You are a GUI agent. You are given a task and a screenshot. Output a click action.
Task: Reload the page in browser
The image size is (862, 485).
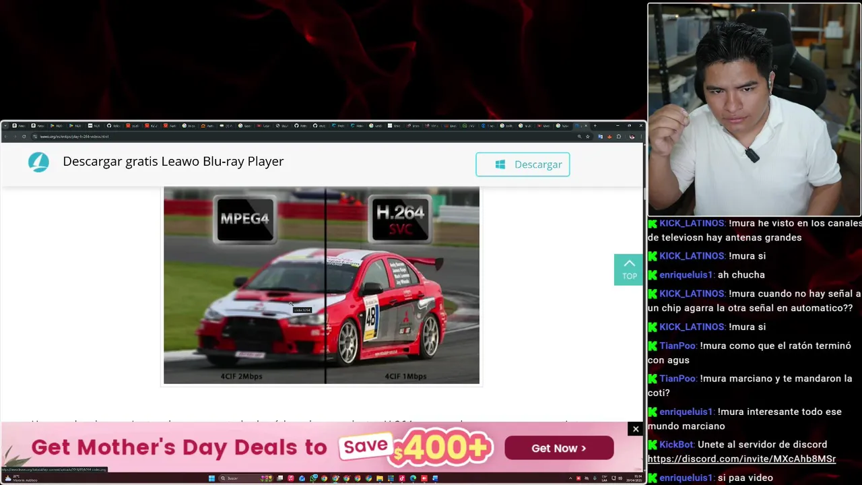click(x=24, y=136)
